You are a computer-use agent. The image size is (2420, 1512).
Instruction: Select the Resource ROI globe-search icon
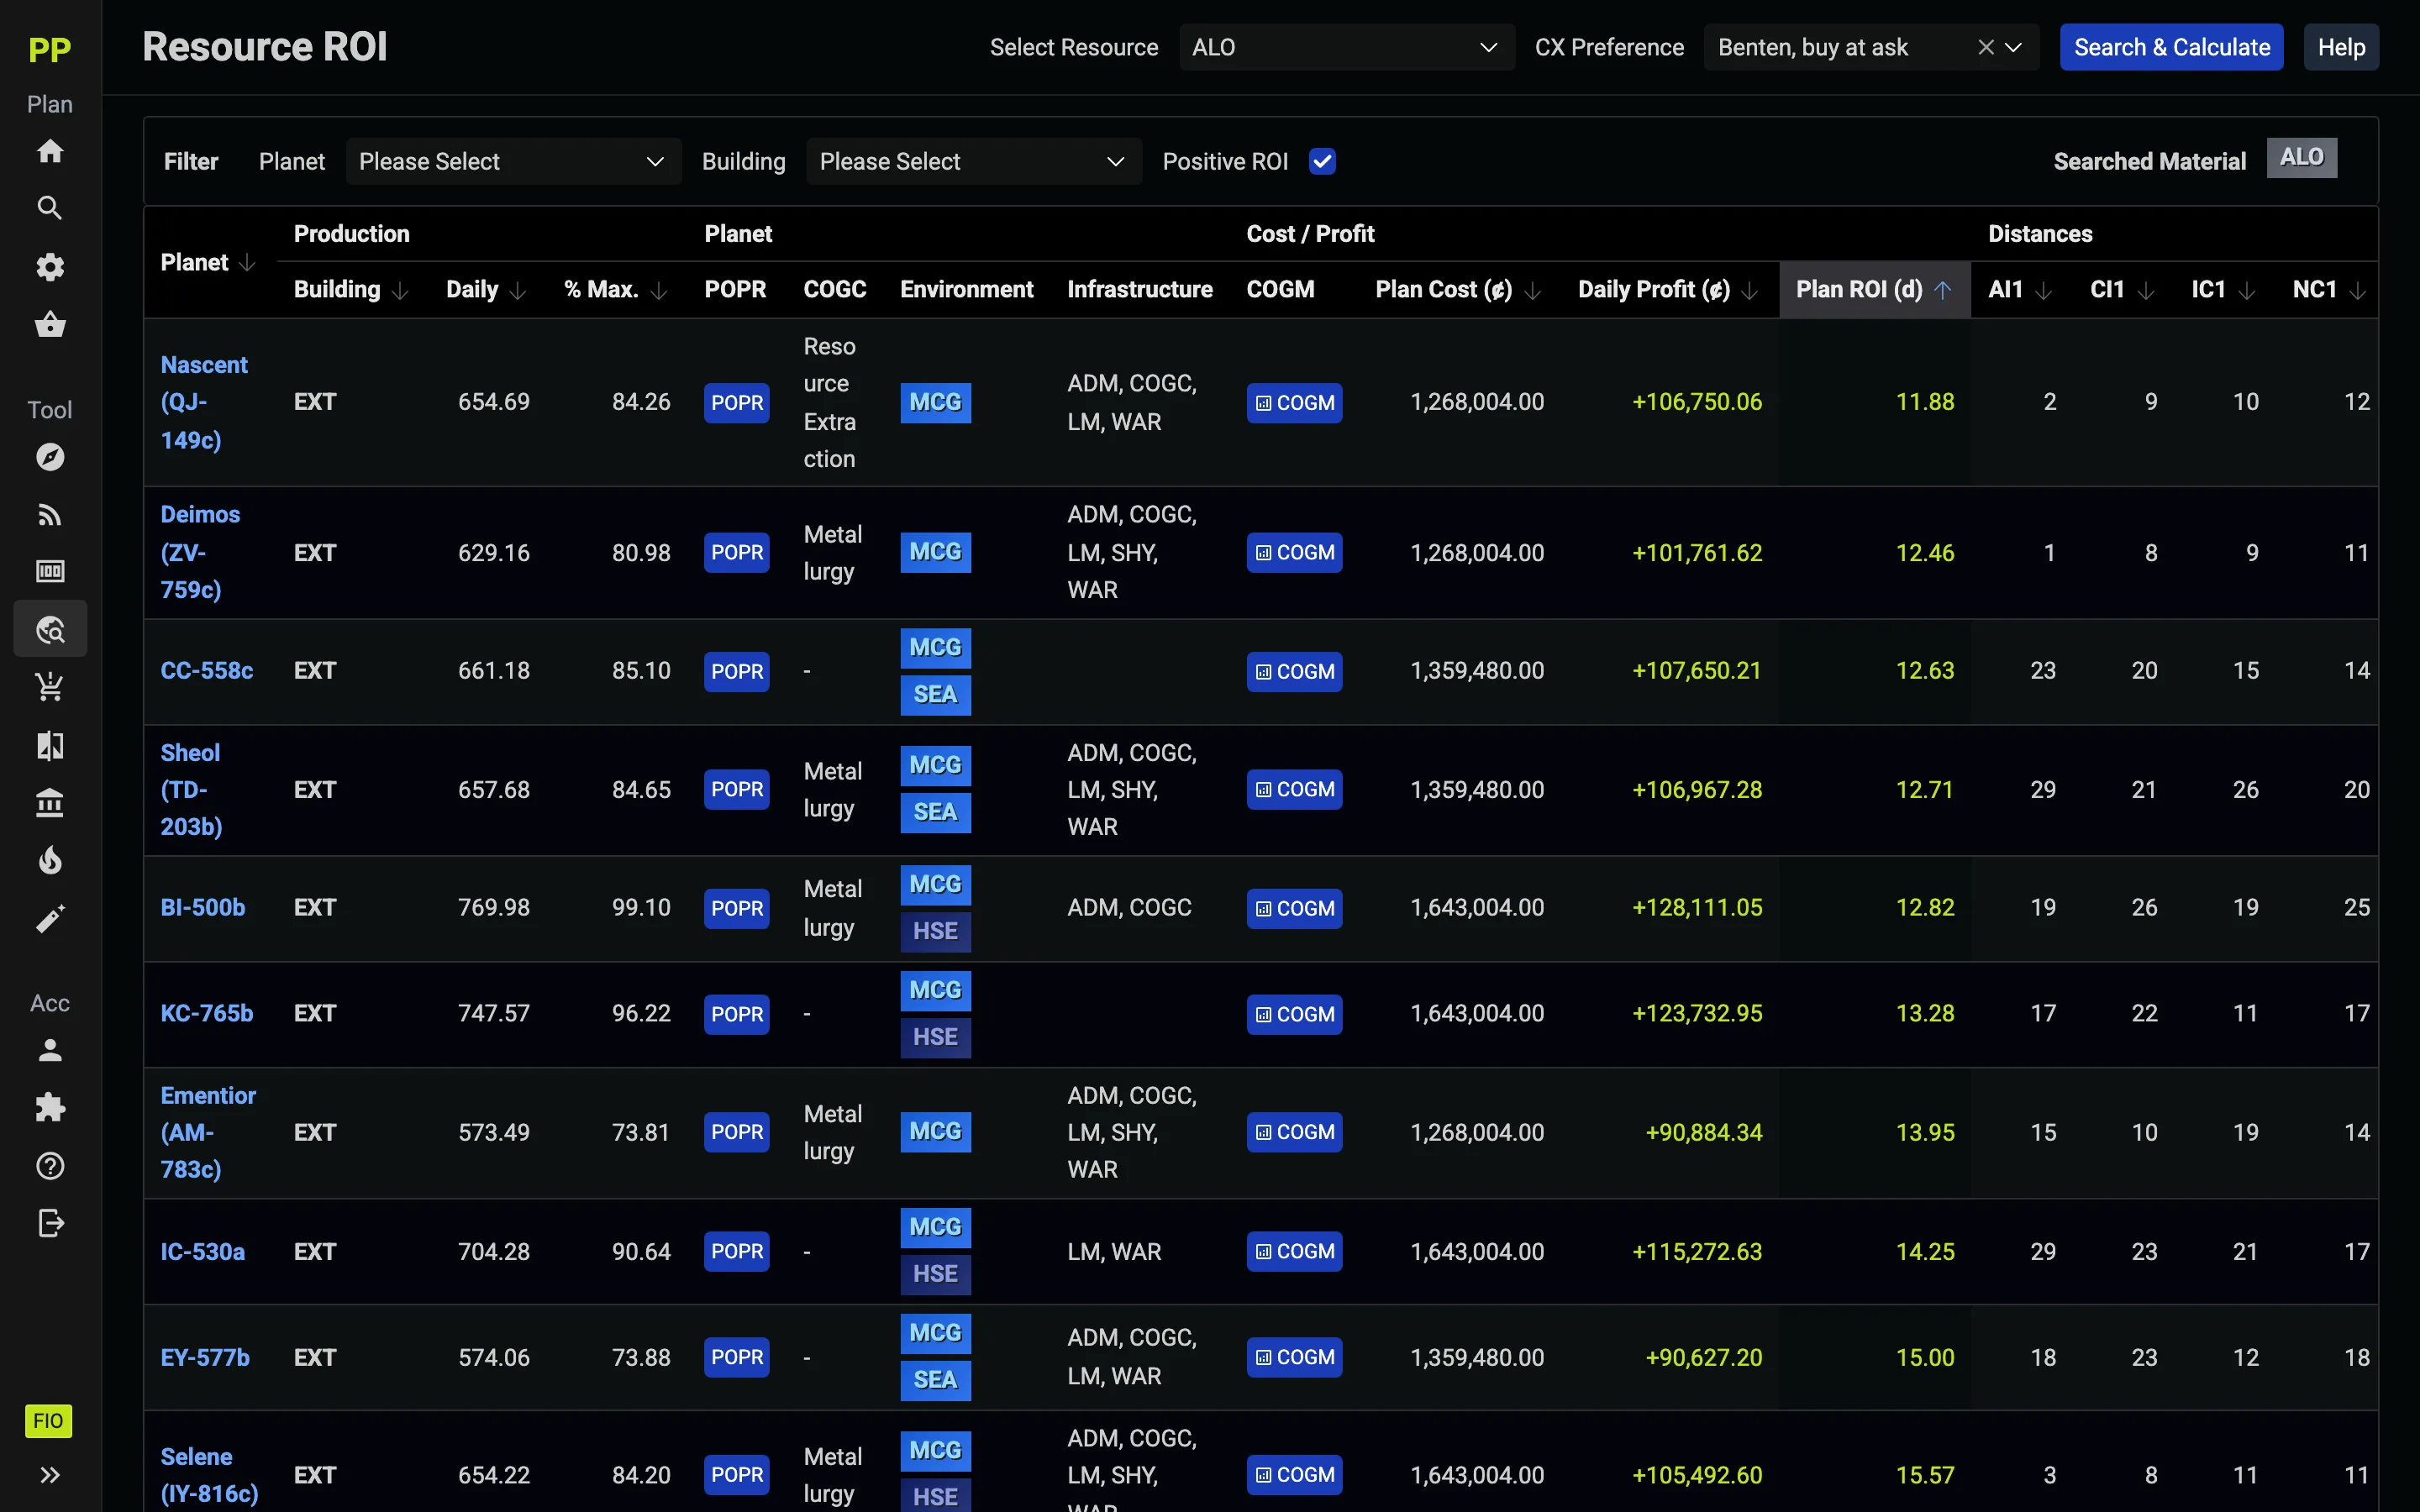(50, 629)
